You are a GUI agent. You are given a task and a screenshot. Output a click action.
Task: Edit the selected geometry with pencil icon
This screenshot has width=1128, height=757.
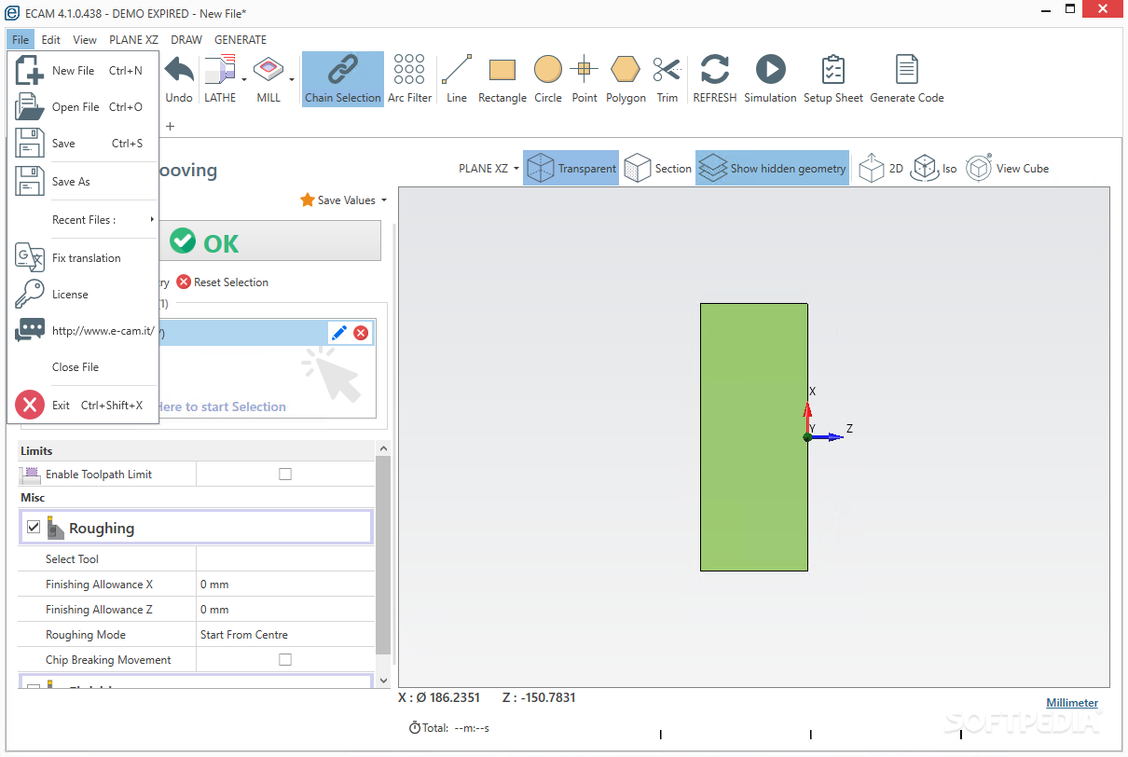point(339,333)
